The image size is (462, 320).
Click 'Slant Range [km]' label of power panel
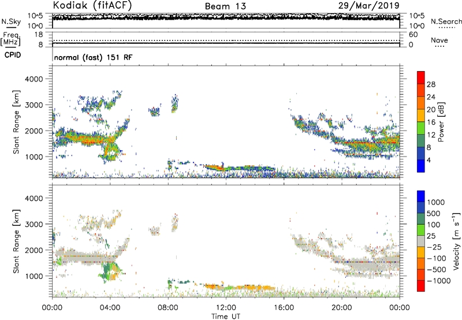click(16, 122)
